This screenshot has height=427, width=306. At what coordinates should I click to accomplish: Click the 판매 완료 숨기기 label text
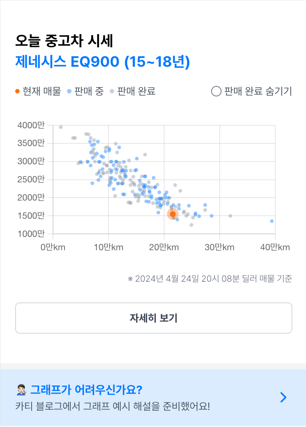(258, 91)
